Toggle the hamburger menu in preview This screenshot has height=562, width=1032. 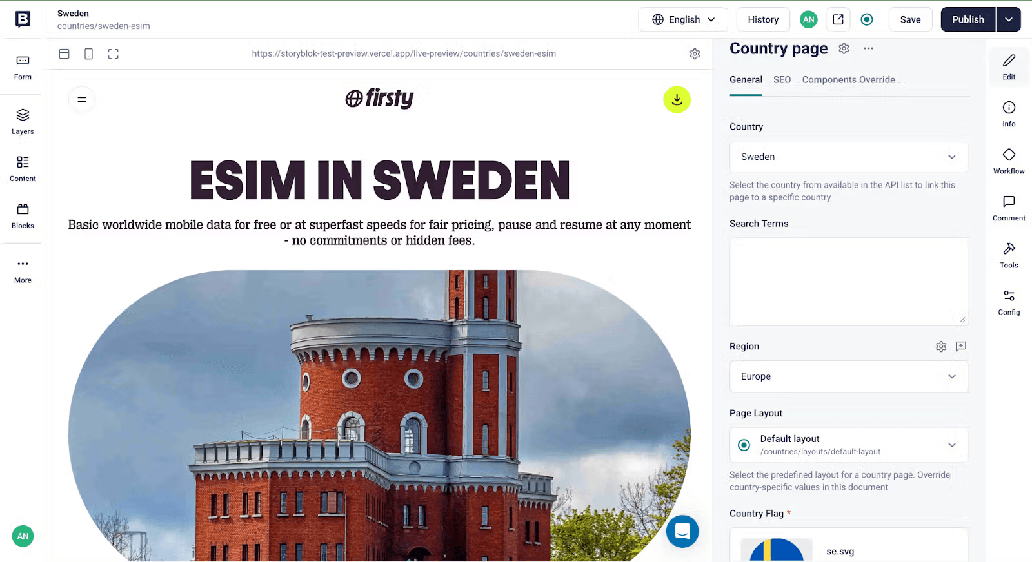pyautogui.click(x=82, y=99)
